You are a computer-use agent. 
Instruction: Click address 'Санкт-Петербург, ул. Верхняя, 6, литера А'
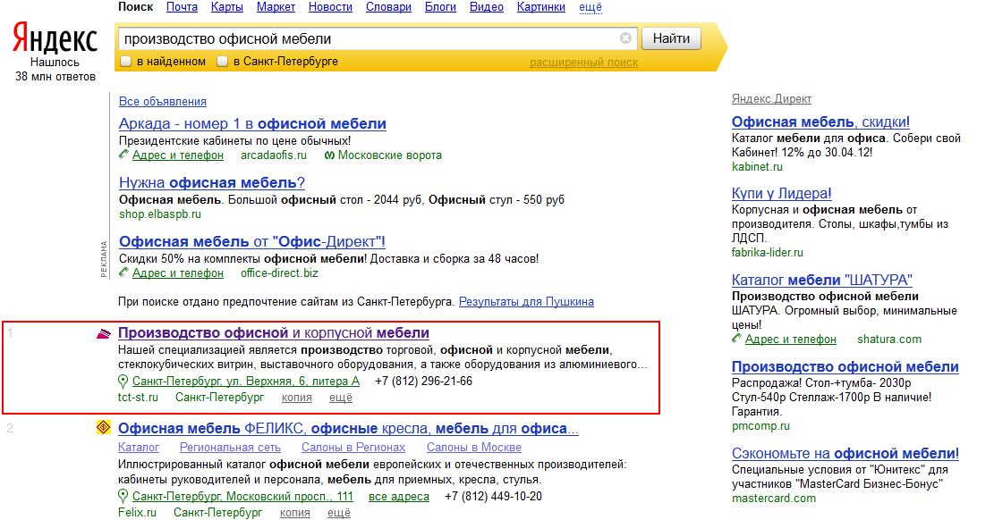pyautogui.click(x=246, y=382)
